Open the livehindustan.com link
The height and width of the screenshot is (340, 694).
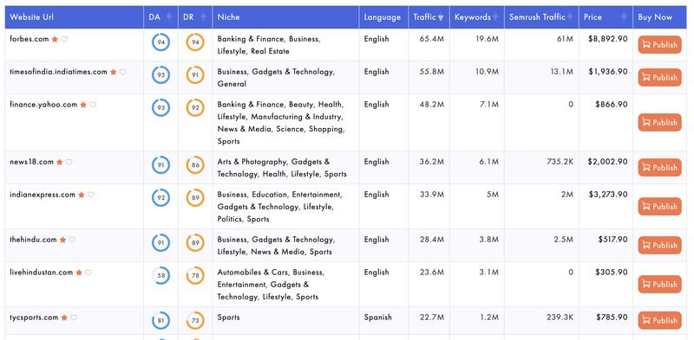pos(41,273)
